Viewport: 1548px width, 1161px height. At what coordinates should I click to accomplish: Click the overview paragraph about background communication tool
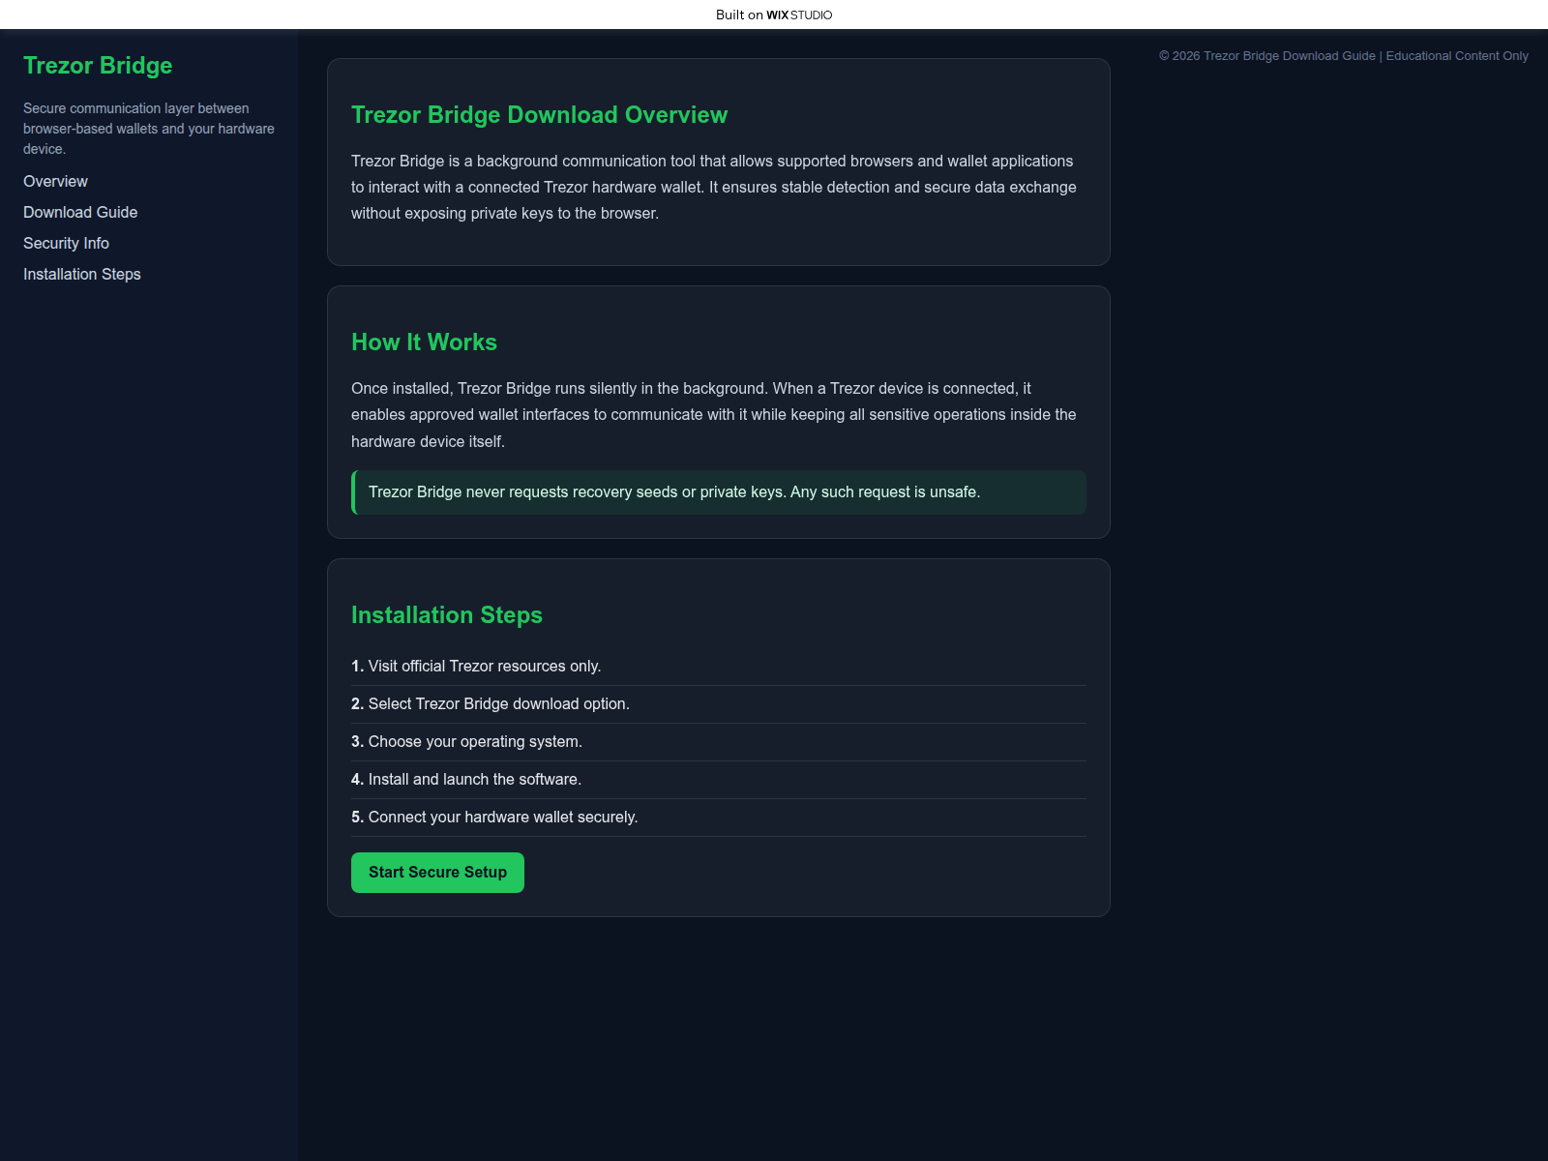click(714, 188)
